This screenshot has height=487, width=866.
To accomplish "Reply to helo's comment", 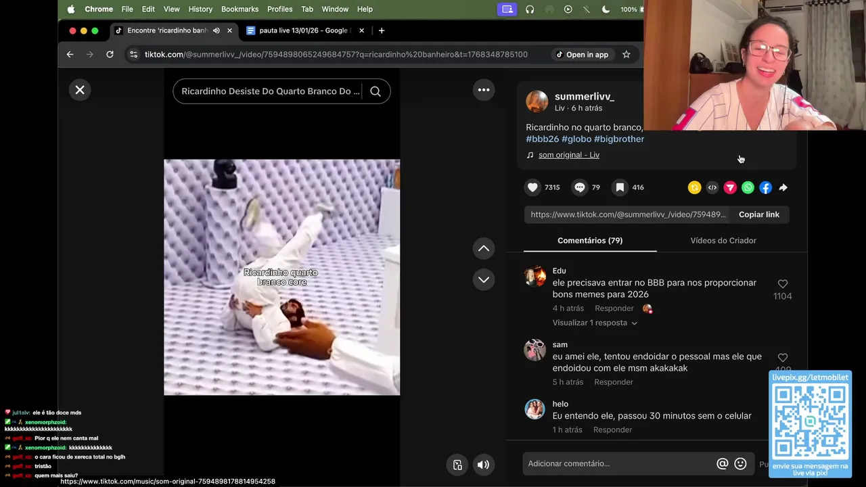I will 612,430.
